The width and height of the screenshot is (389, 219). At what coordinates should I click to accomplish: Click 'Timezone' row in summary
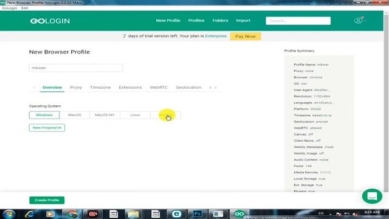tap(312, 116)
